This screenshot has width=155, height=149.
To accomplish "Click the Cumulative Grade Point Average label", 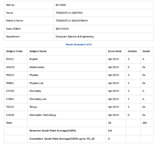I will point(62,139).
